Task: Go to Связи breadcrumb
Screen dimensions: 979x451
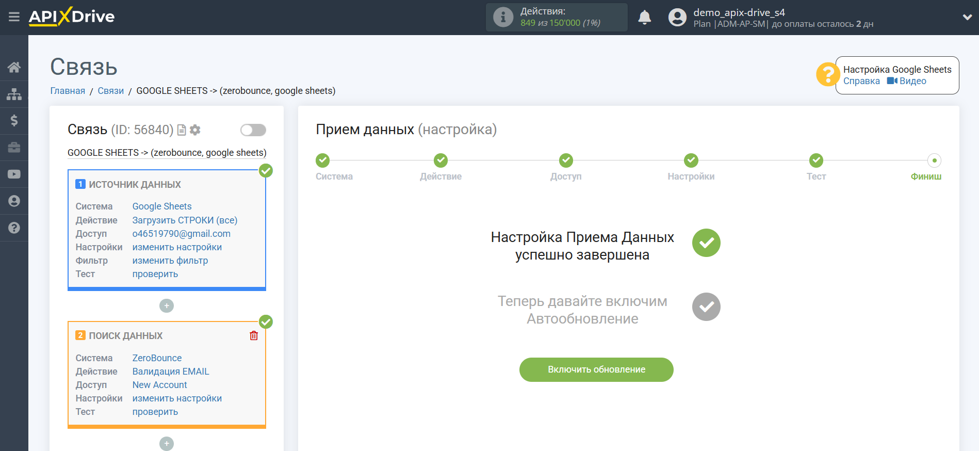Action: point(111,91)
